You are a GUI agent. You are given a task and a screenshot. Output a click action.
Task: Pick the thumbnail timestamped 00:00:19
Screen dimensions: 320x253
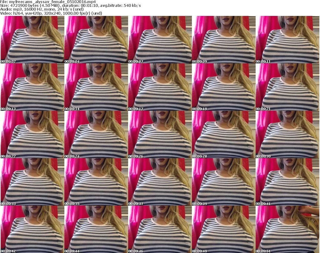coord(224,87)
